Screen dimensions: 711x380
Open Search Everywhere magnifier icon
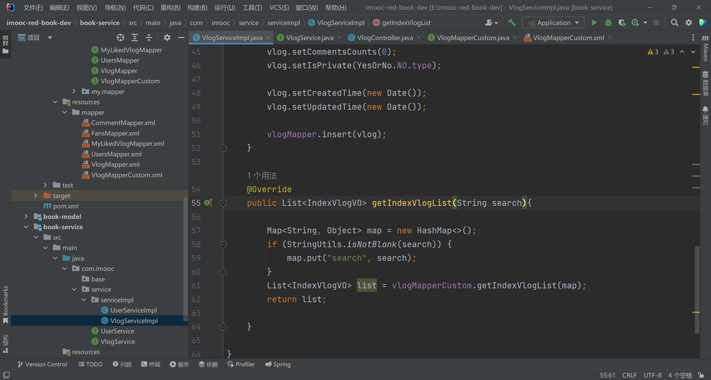click(674, 22)
